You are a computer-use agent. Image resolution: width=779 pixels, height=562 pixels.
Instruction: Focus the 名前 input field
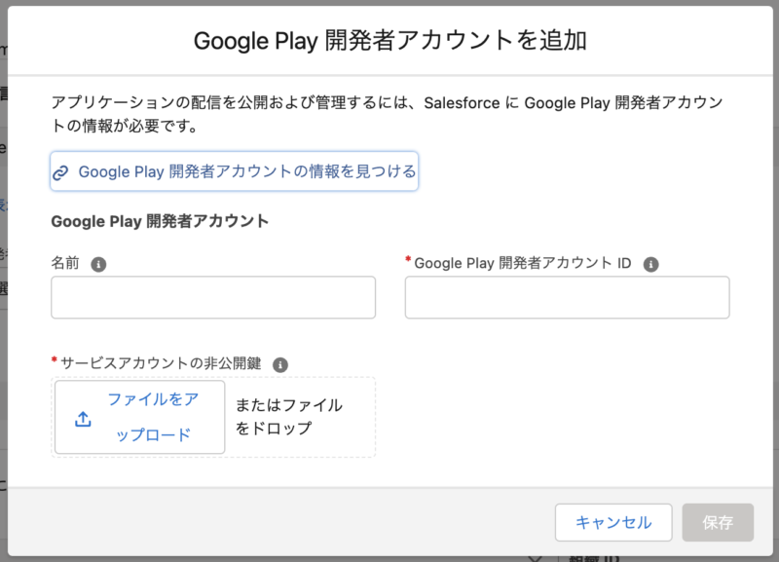click(x=212, y=297)
